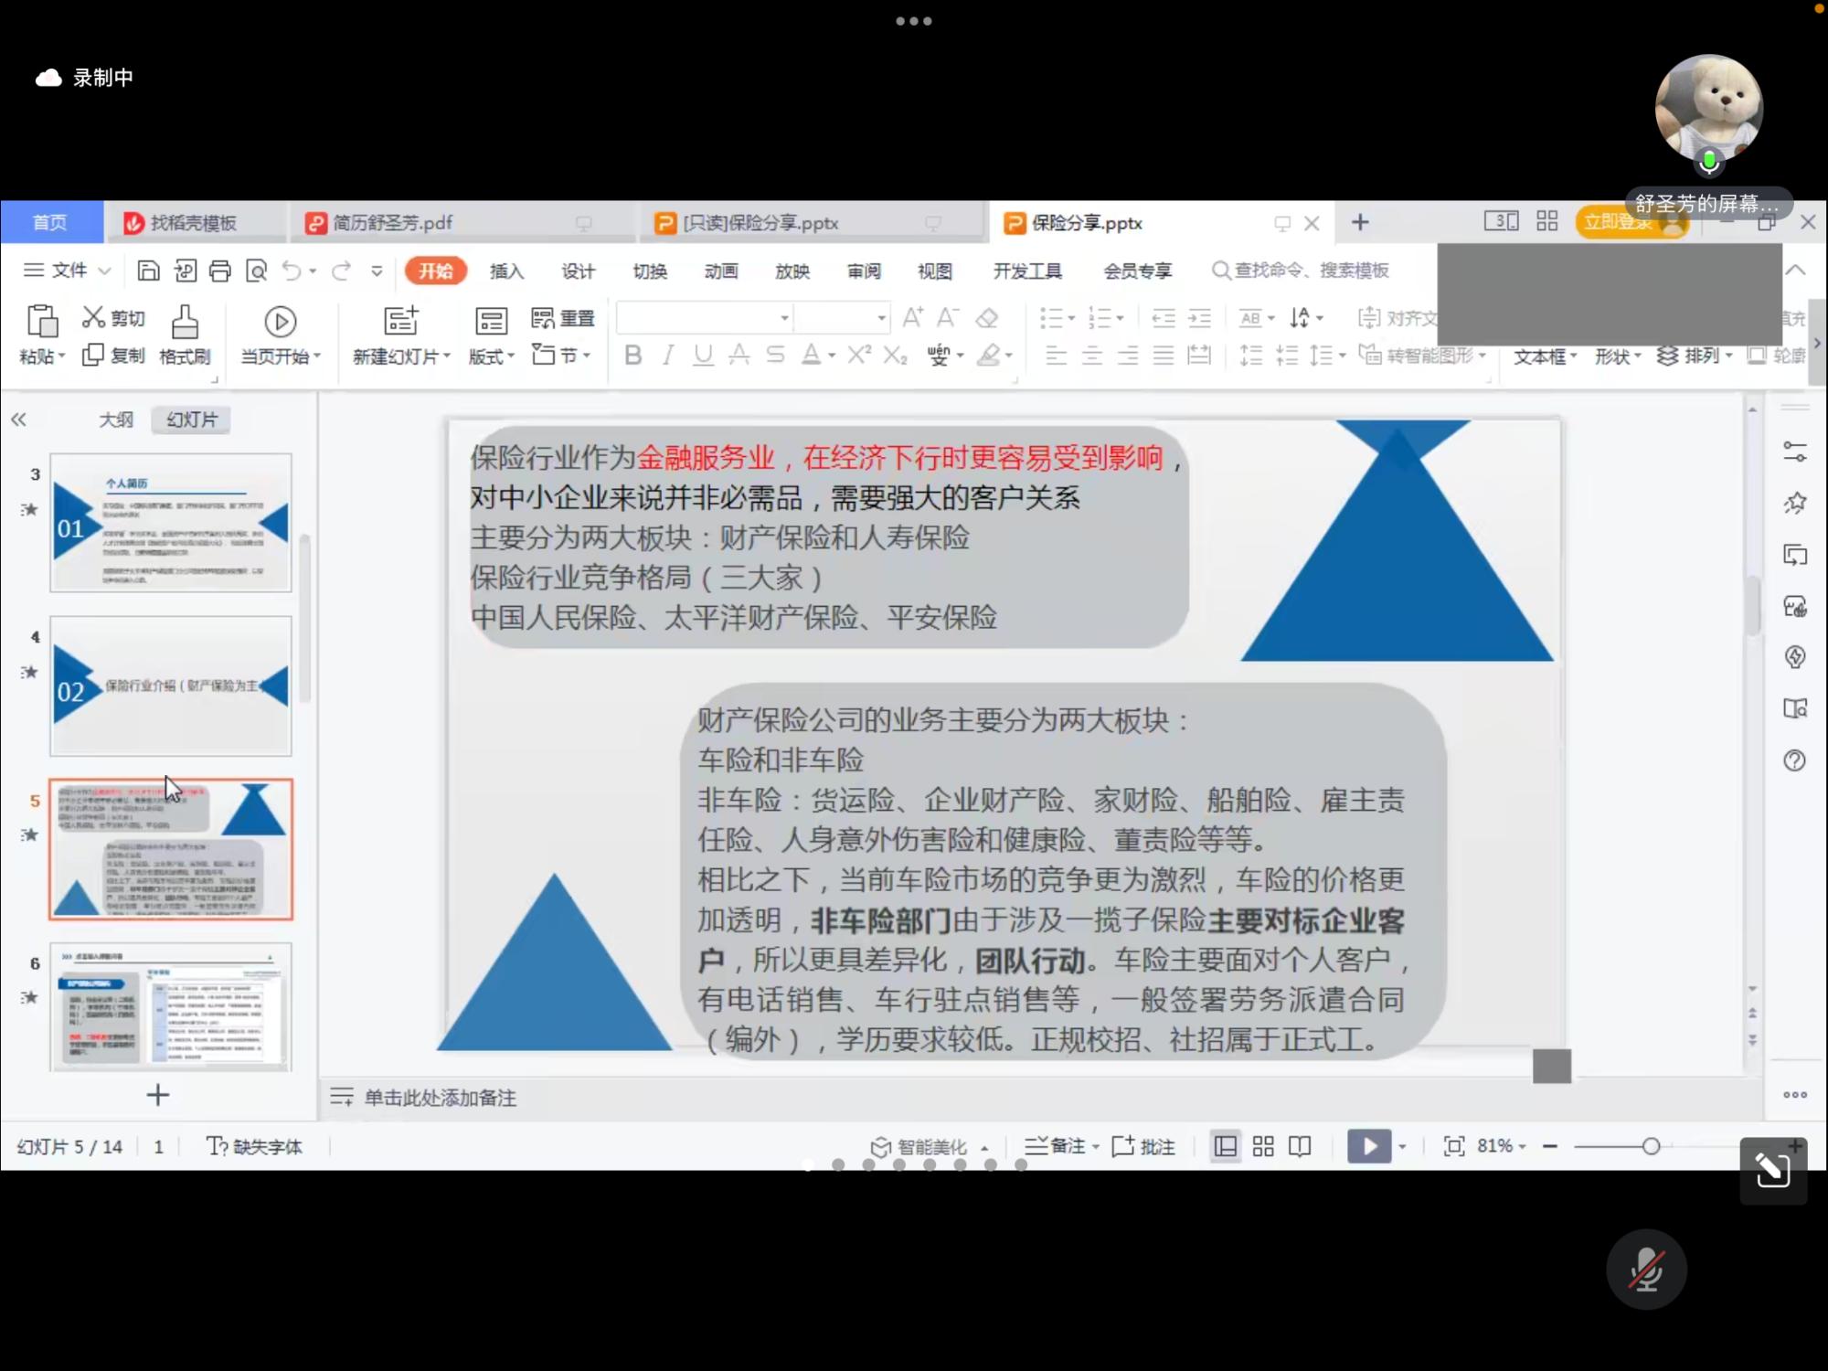Unmute the meeting microphone button
1828x1371 pixels.
tap(1646, 1270)
